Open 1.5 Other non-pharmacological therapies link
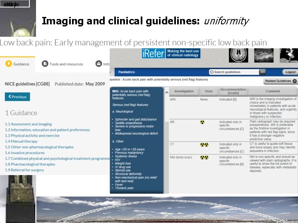298x223 pixels. click(39, 147)
